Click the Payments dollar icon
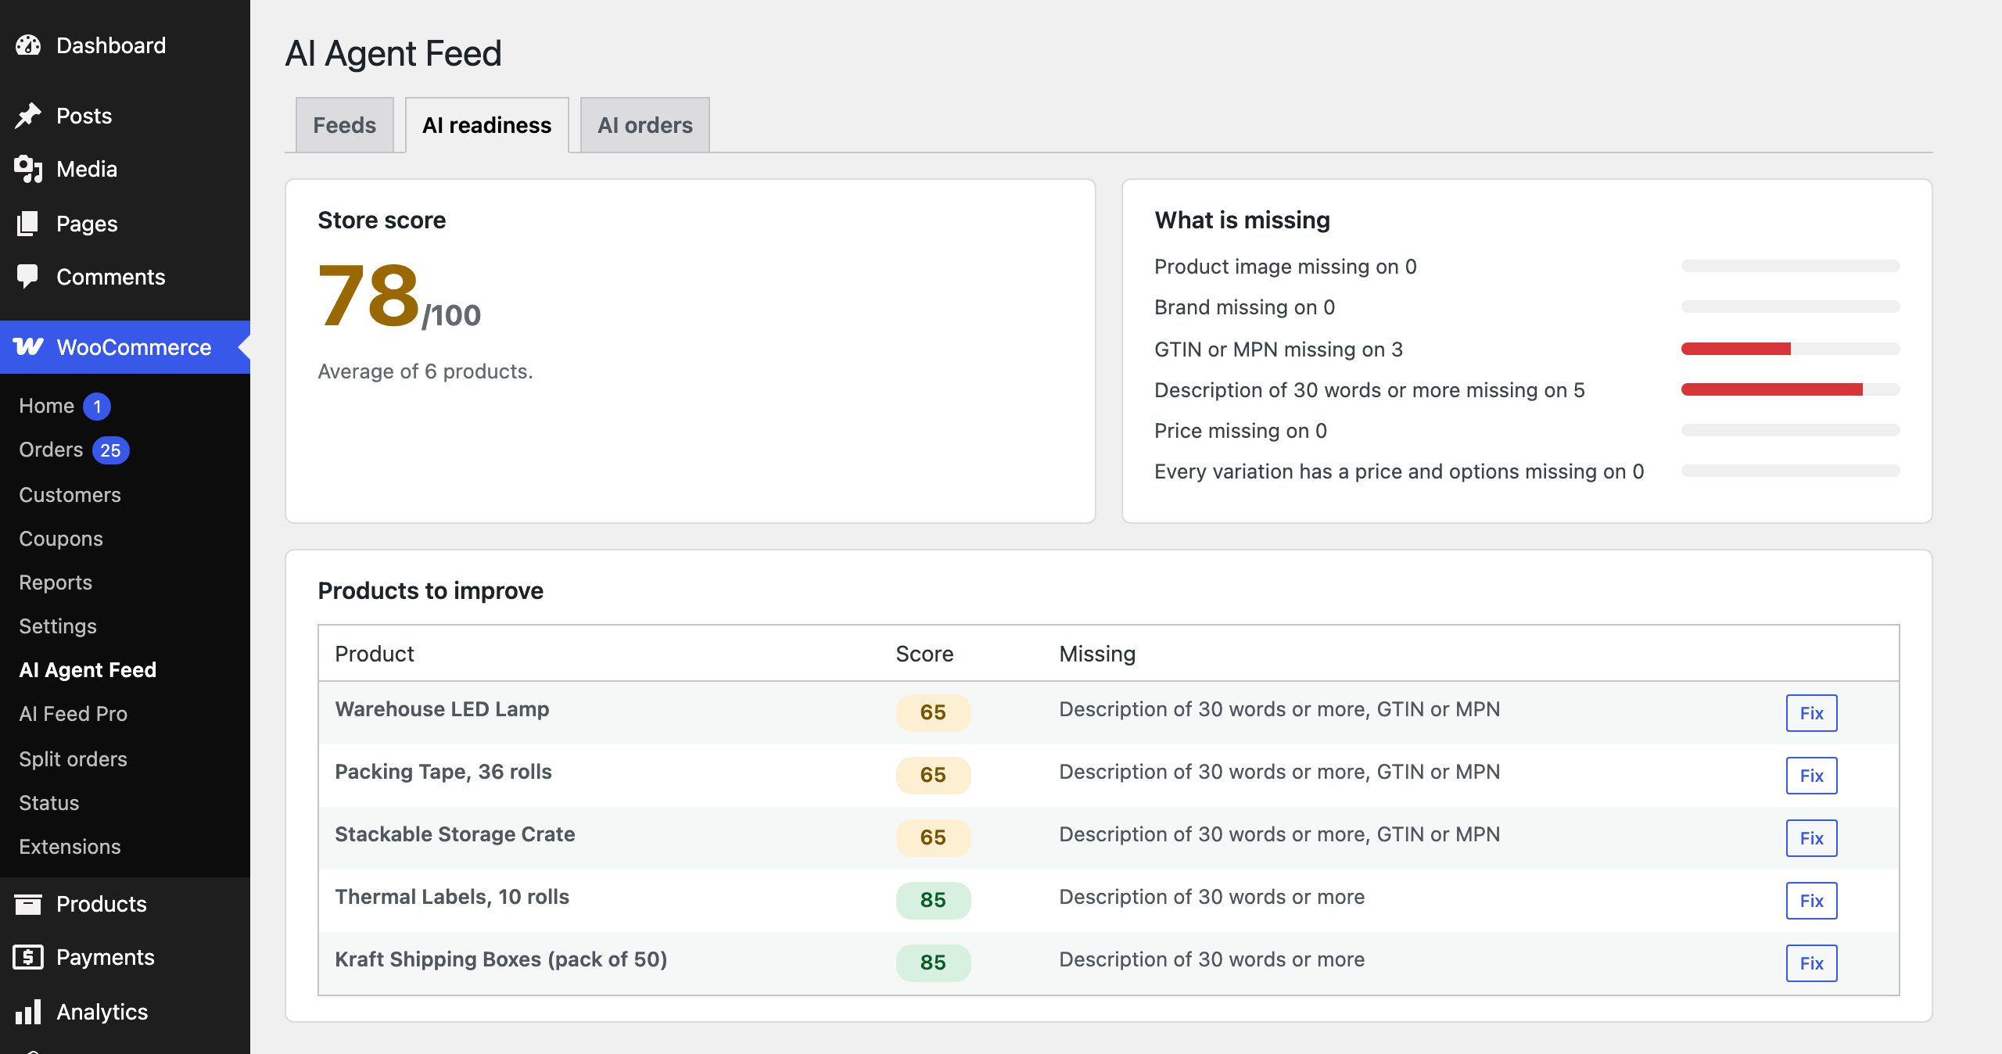The image size is (2002, 1054). tap(28, 957)
